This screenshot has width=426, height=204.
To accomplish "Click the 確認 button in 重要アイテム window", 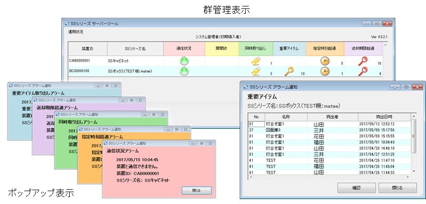I will tap(357, 188).
